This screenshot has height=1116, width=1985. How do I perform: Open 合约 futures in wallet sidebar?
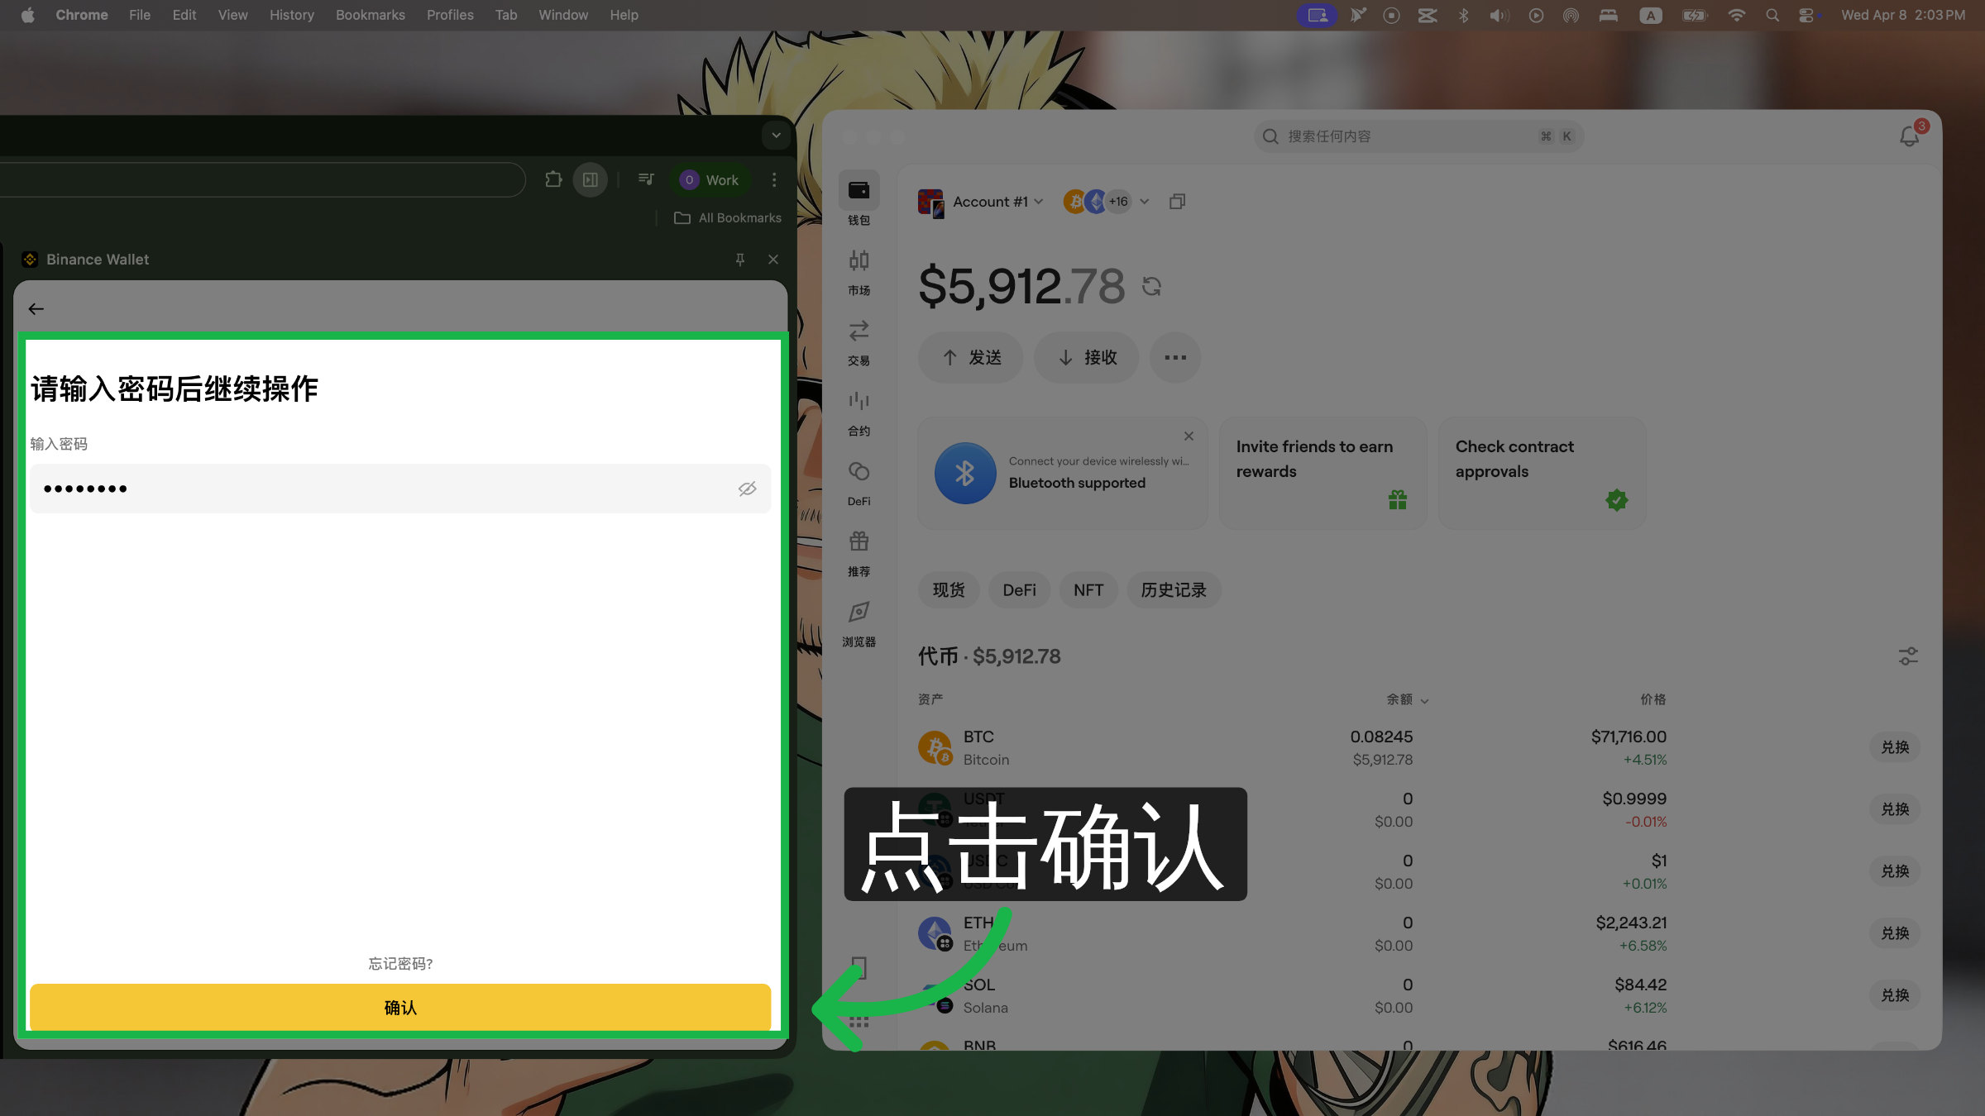click(x=859, y=413)
